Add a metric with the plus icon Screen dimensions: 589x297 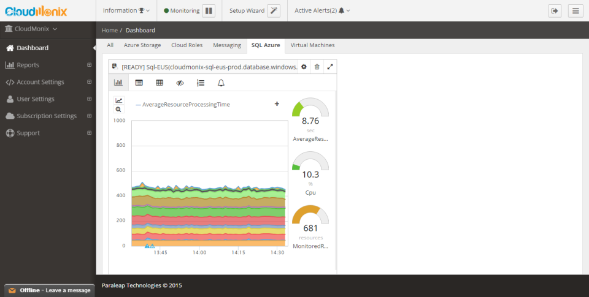point(277,104)
